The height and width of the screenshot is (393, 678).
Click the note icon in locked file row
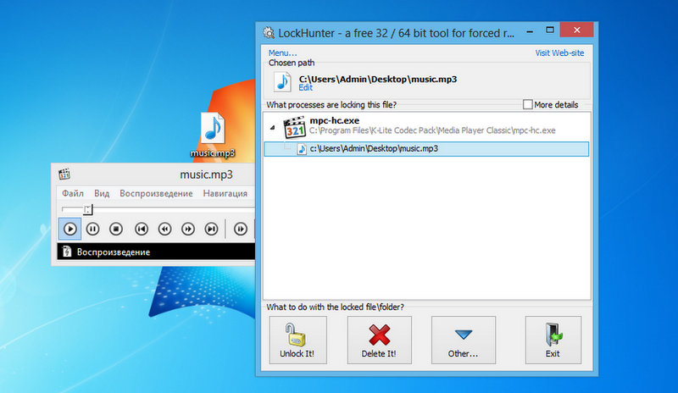[x=302, y=149]
